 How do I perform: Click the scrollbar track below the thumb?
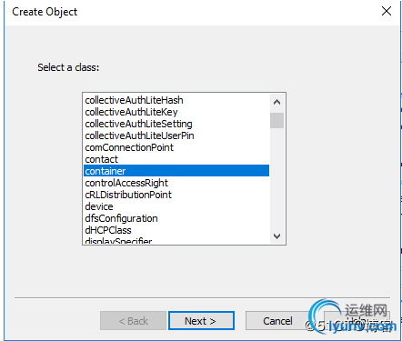(276, 178)
